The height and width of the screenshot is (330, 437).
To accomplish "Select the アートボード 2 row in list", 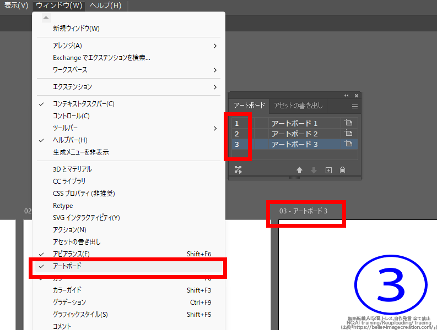I will (294, 134).
